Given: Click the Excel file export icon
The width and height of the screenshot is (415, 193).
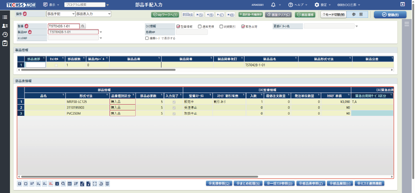Looking at the screenshot, I should (88, 184).
